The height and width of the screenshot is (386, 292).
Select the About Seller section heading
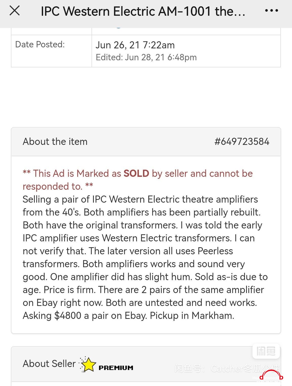click(x=49, y=363)
